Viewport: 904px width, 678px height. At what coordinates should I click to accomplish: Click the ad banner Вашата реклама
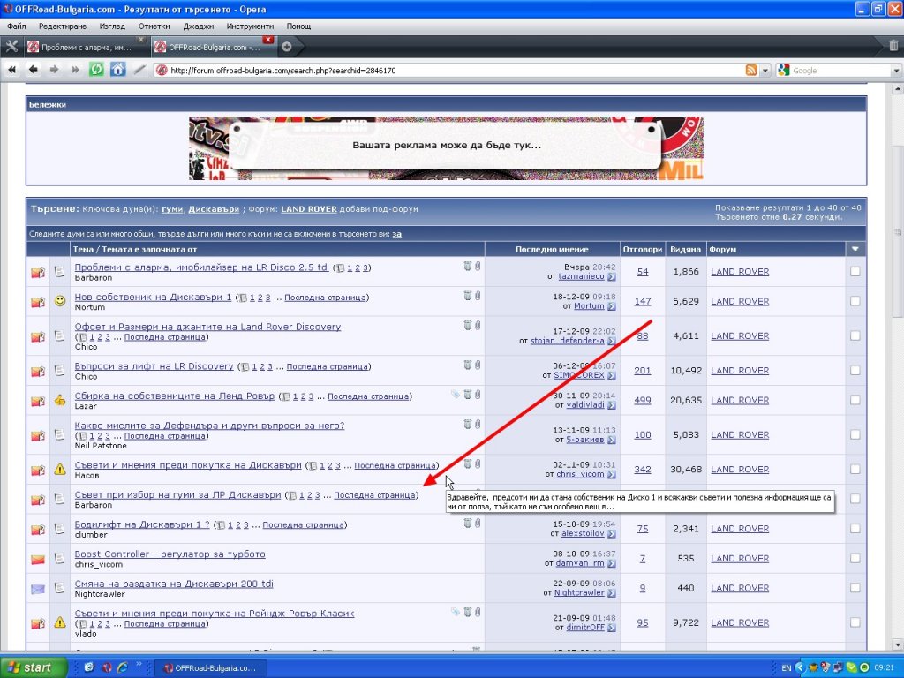446,147
